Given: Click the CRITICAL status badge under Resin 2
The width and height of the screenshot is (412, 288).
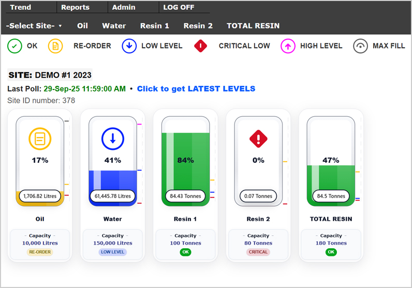Looking at the screenshot, I should 258,252.
